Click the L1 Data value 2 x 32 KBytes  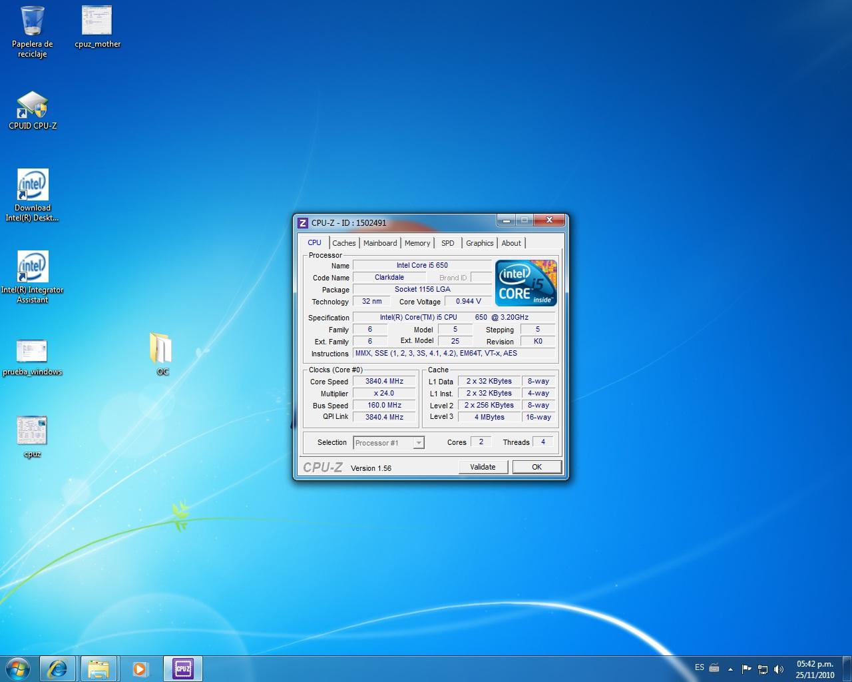click(489, 381)
